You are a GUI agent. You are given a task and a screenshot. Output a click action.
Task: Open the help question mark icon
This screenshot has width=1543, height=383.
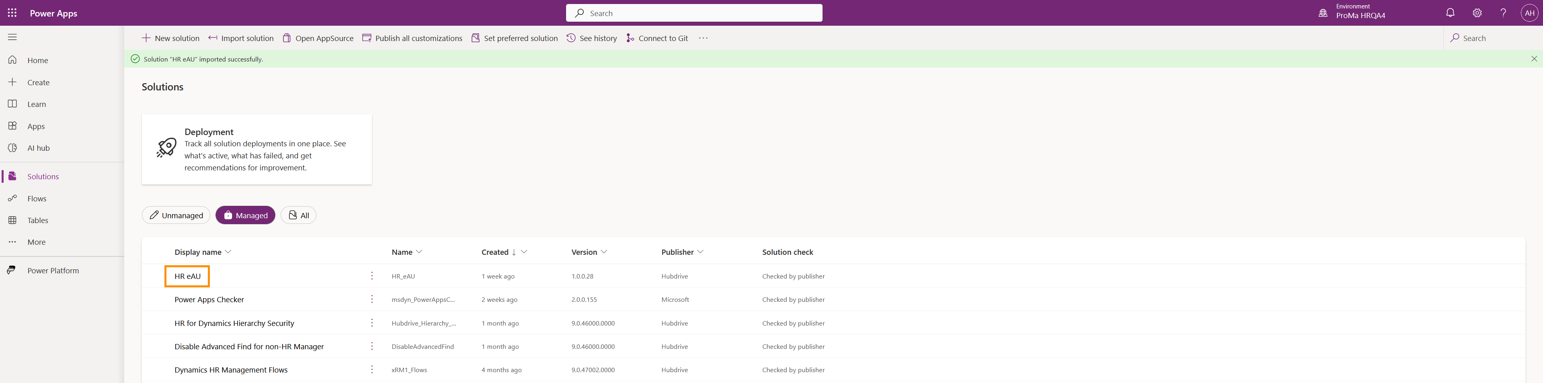pos(1504,12)
